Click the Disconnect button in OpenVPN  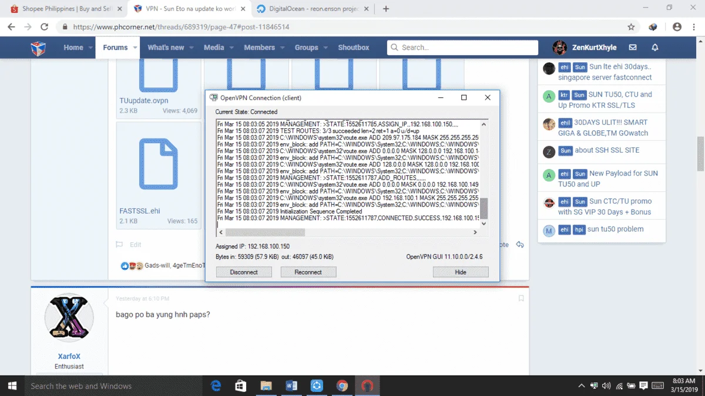[x=244, y=272]
